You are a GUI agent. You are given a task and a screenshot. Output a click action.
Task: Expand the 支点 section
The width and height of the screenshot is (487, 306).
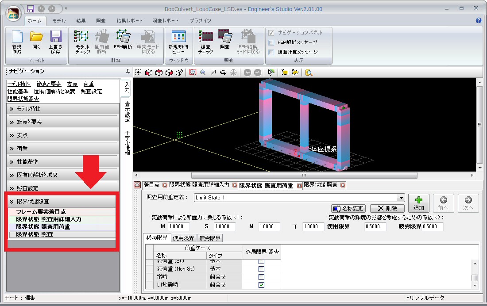click(x=63, y=135)
